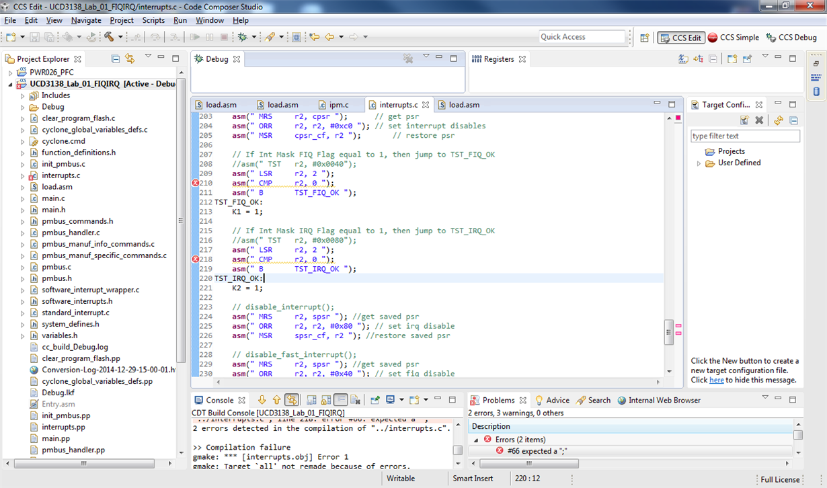Open the Scripts menu
The width and height of the screenshot is (827, 488).
tap(153, 20)
